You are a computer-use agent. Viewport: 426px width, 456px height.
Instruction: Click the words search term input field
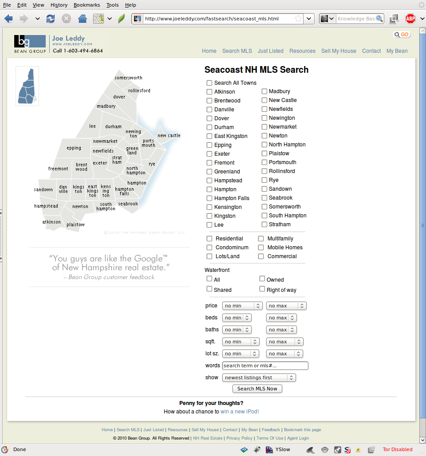coord(265,366)
